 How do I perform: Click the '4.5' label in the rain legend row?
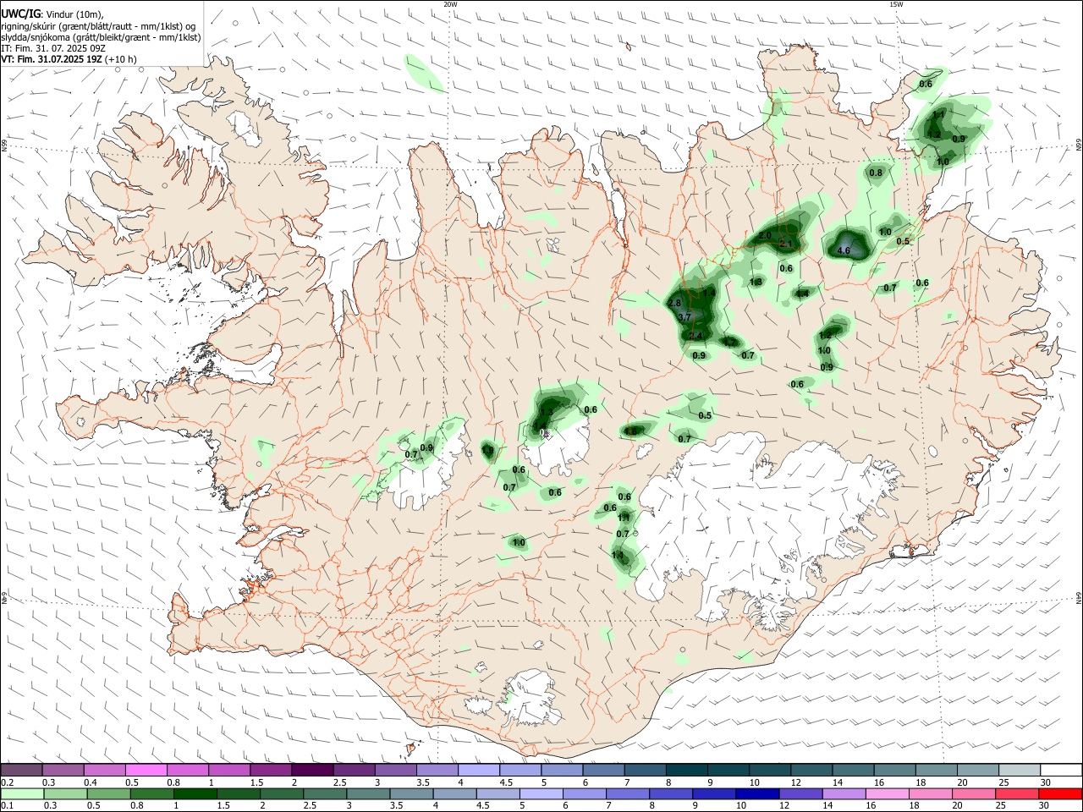[x=484, y=806]
